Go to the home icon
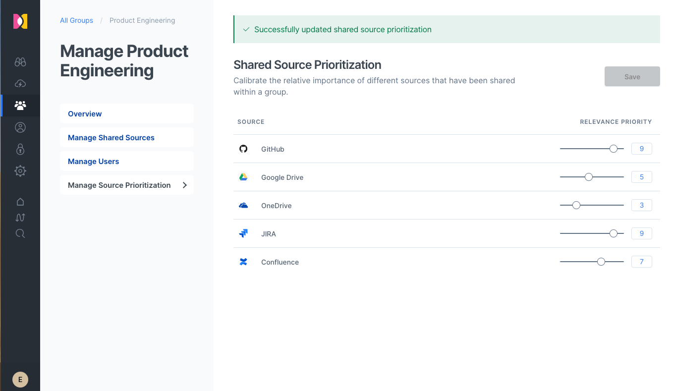The width and height of the screenshot is (673, 391). 20,202
